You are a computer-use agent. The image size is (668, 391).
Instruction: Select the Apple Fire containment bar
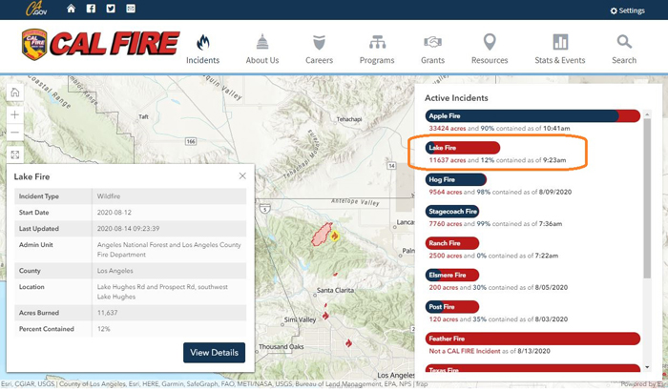pos(532,115)
